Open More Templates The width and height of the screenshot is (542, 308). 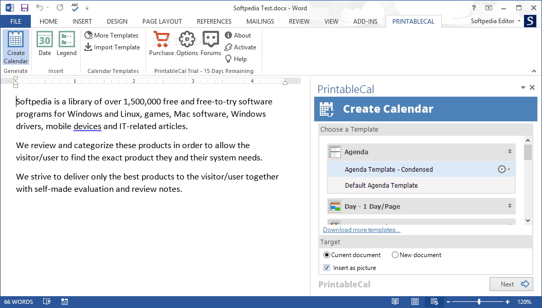[111, 35]
